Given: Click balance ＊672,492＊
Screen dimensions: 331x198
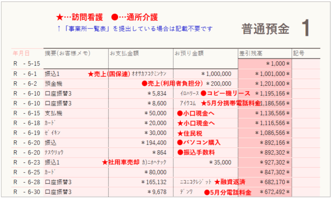Looking at the screenshot, I should (275, 192).
